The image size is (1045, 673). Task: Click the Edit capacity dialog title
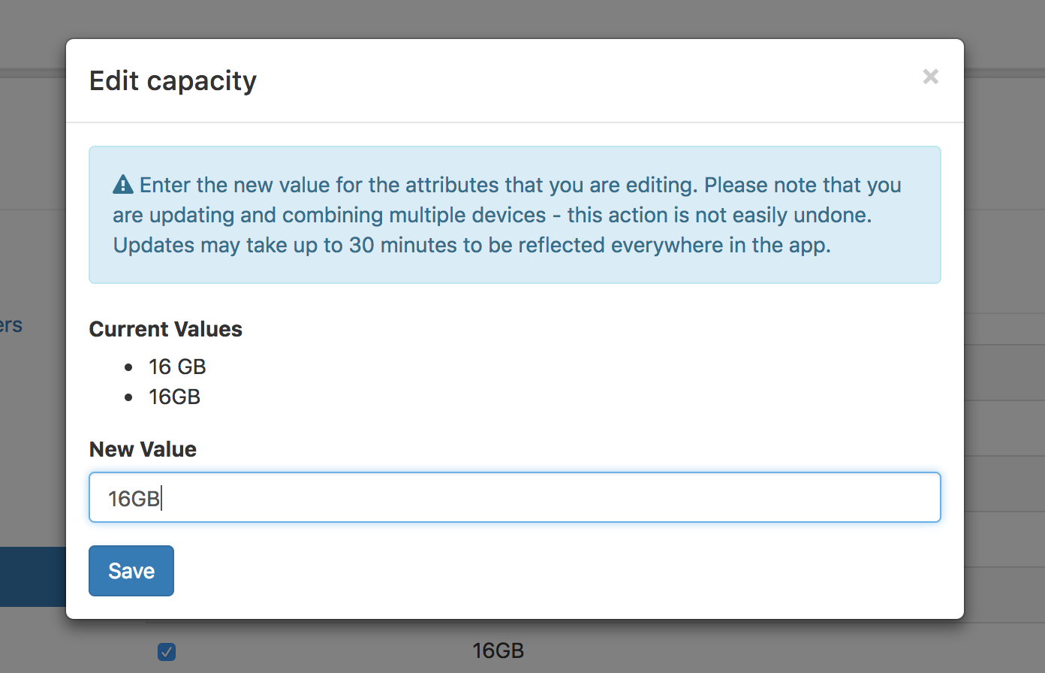[x=173, y=80]
